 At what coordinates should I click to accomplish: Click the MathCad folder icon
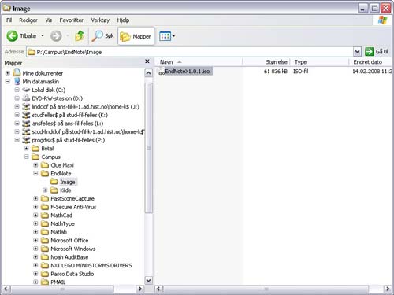45,216
